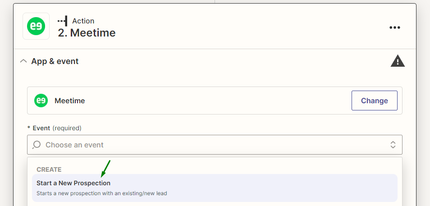Open the three-dot step options menu
This screenshot has width=430, height=206.
(395, 27)
